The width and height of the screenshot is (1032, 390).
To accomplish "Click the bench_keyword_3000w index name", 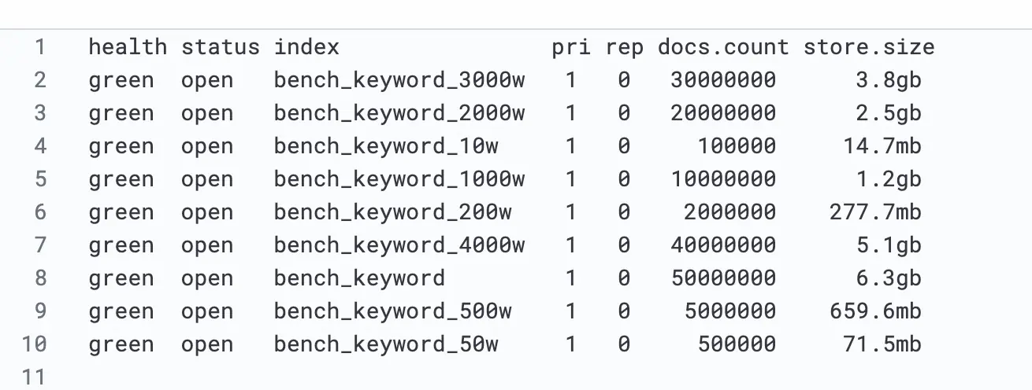I will pos(399,80).
